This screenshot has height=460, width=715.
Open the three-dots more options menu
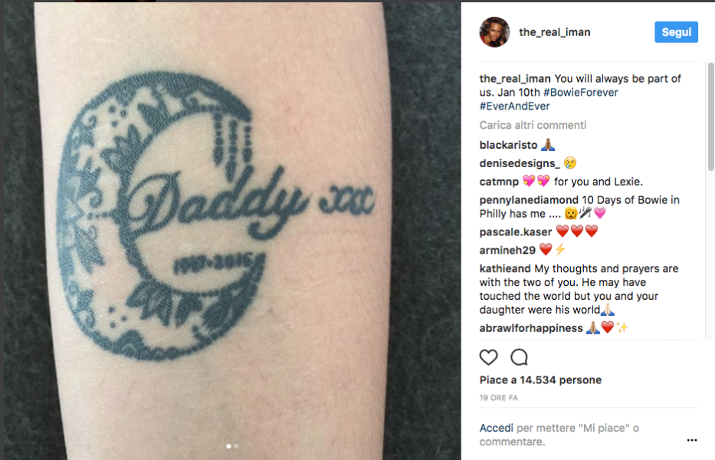[692, 440]
